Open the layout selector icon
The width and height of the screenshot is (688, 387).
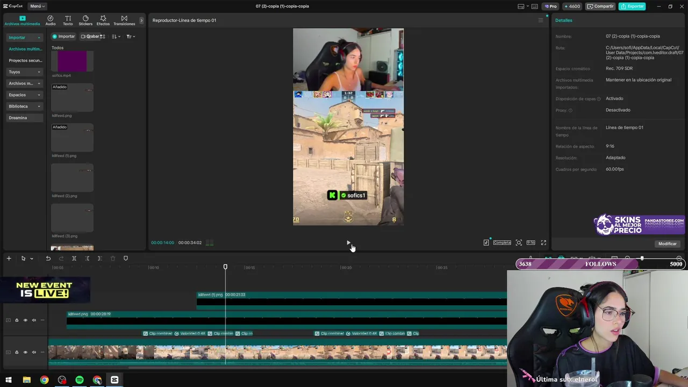pyautogui.click(x=521, y=6)
